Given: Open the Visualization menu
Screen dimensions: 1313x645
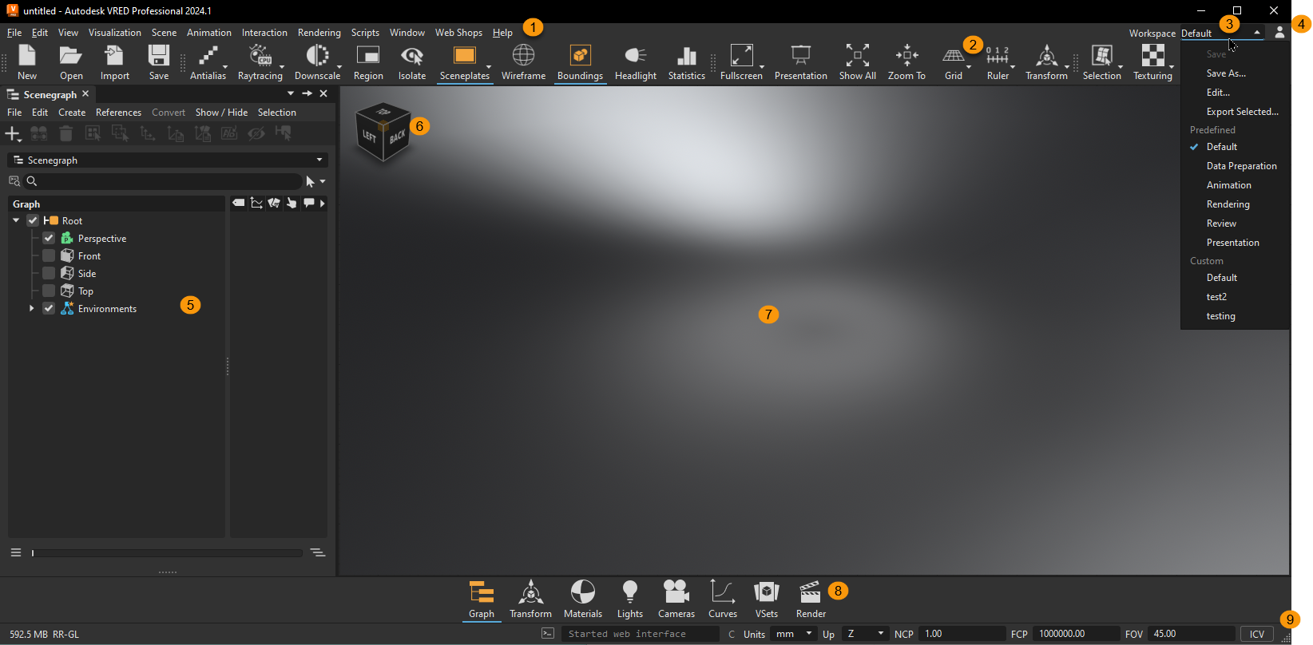Looking at the screenshot, I should tap(114, 33).
